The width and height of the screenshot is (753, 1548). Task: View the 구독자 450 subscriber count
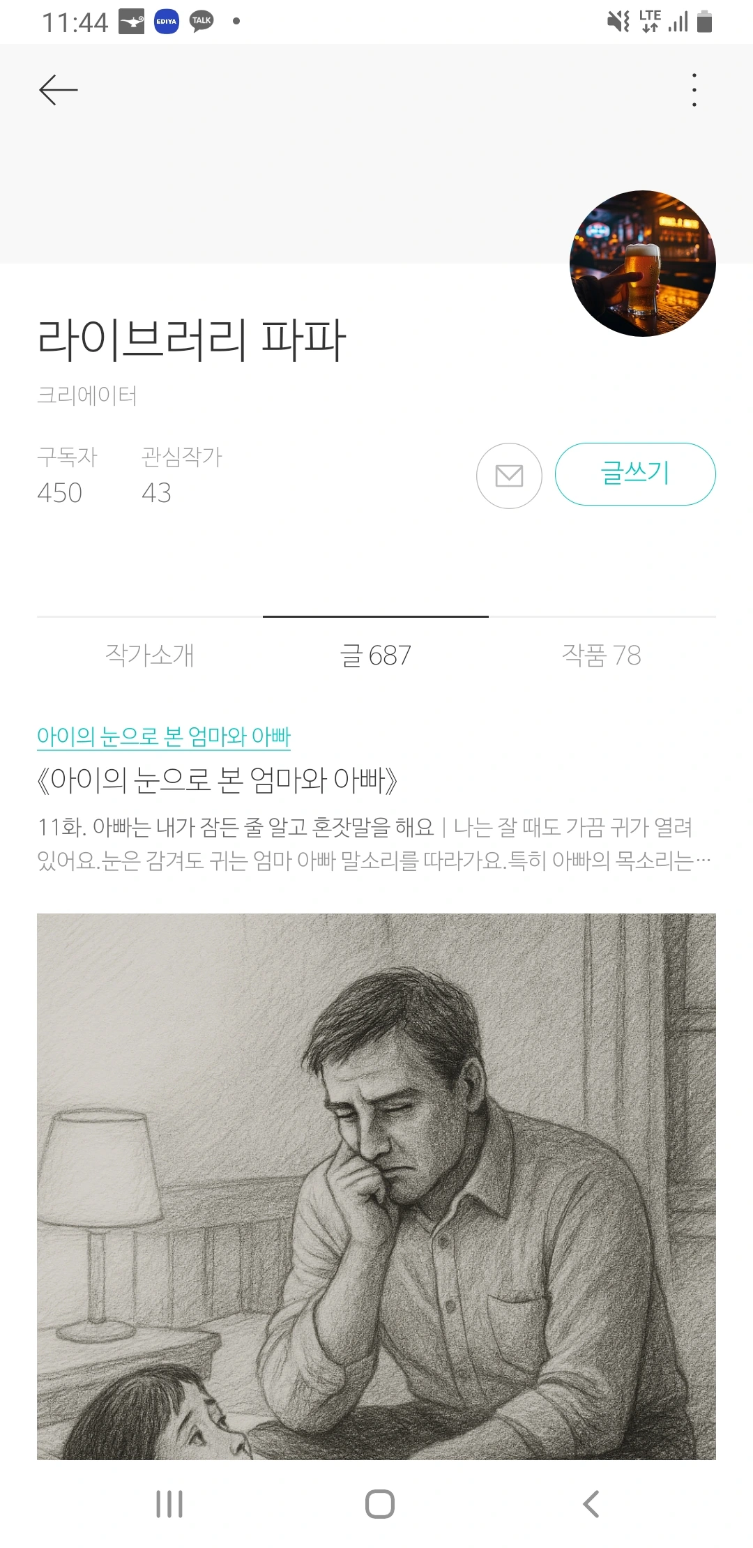pyautogui.click(x=67, y=476)
